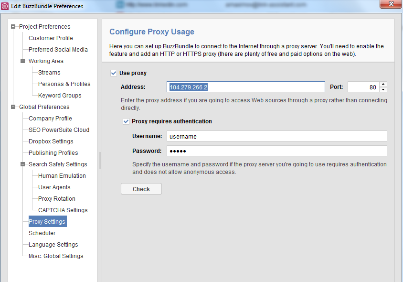
Task: Go to Dropbox Settings
Action: (51, 141)
